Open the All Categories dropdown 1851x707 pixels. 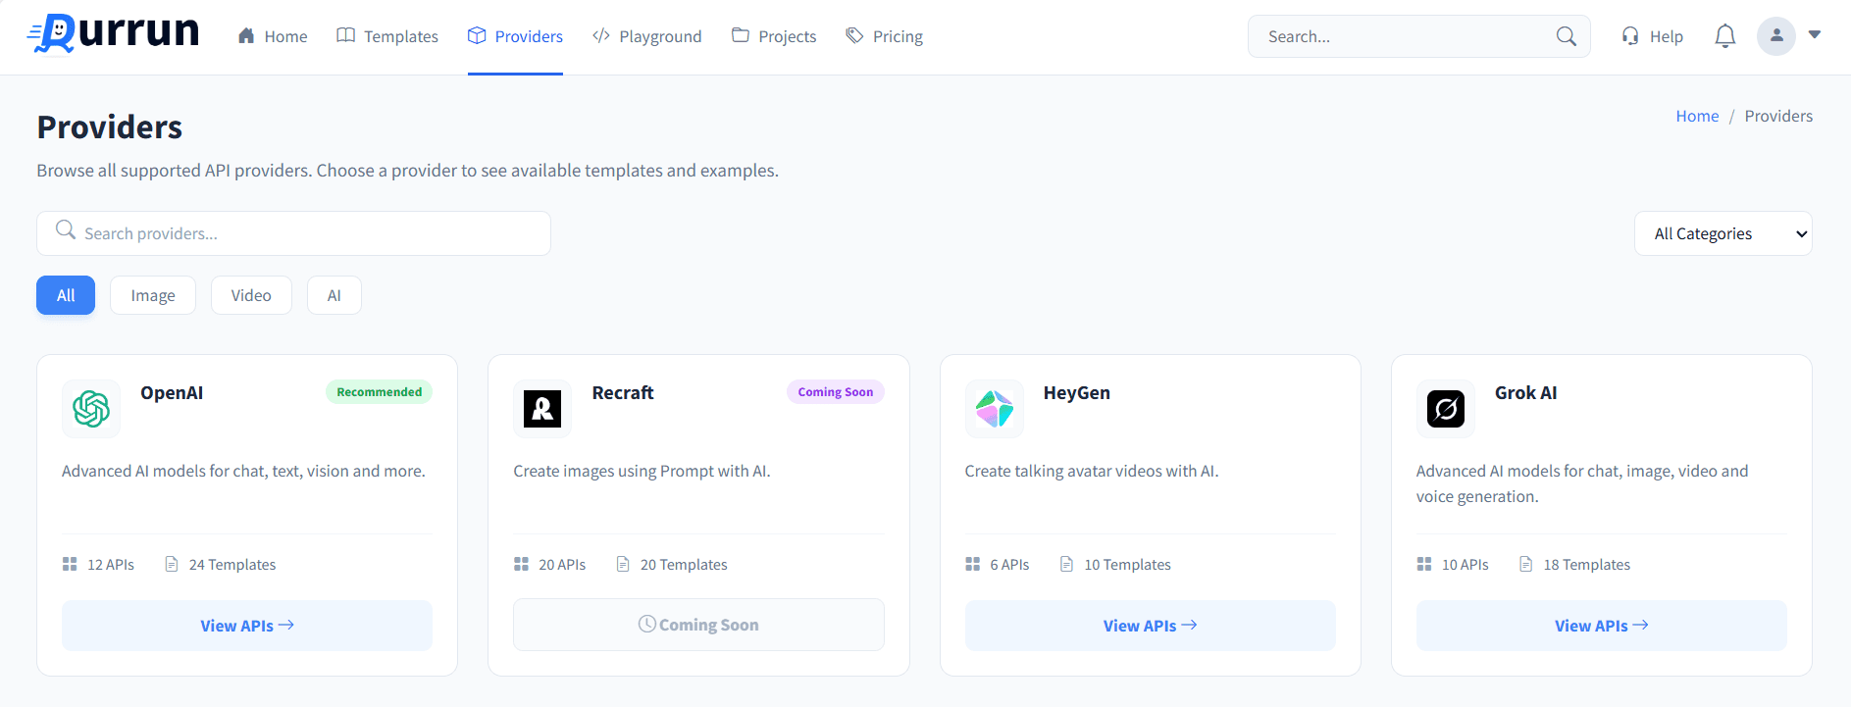1722,233
